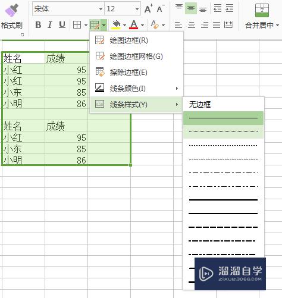Align text to bottom

203,10
